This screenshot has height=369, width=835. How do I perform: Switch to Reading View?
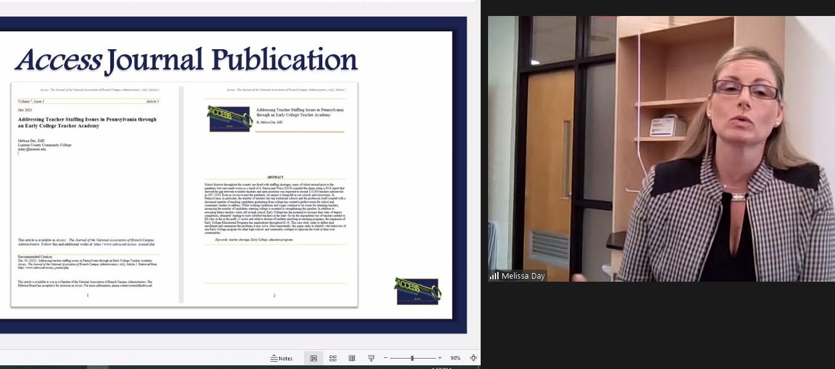tap(352, 358)
